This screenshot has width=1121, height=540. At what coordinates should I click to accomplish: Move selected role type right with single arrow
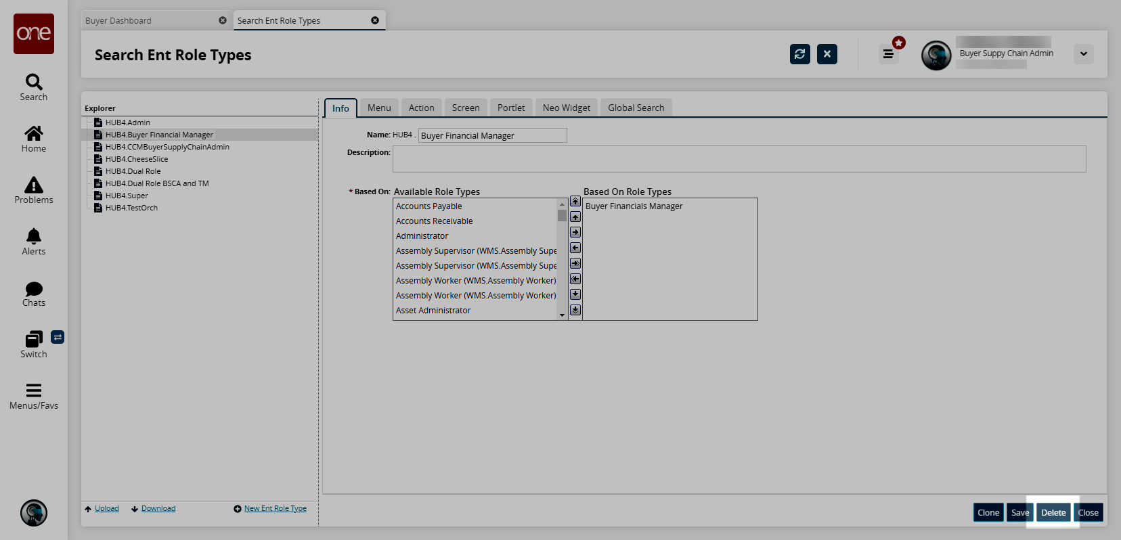coord(575,232)
